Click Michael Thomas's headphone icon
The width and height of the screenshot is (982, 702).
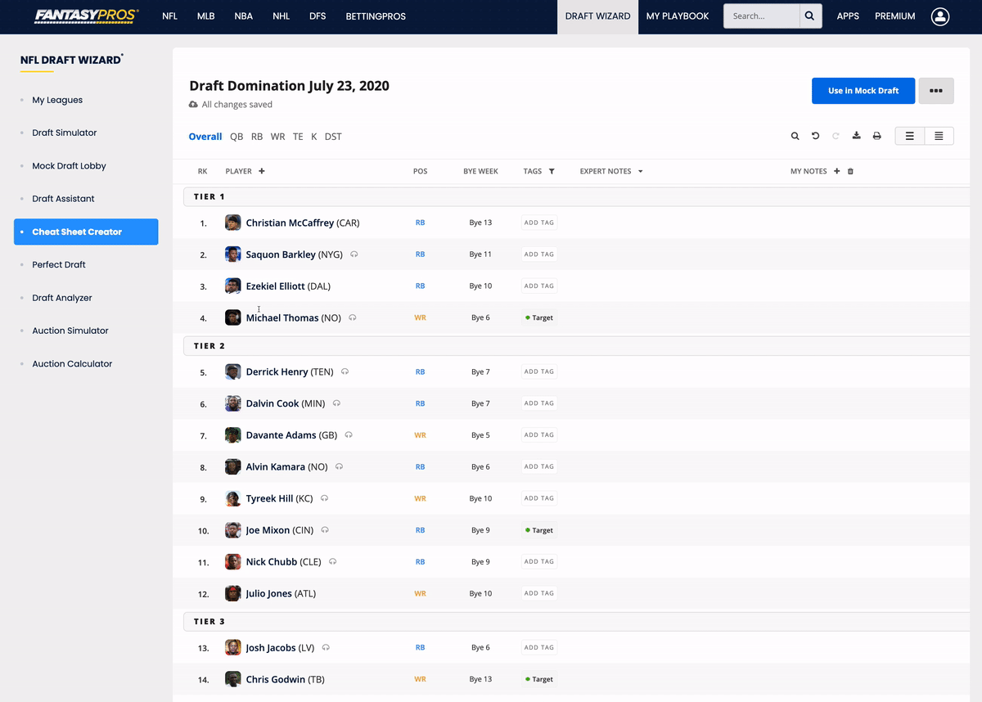tap(353, 317)
